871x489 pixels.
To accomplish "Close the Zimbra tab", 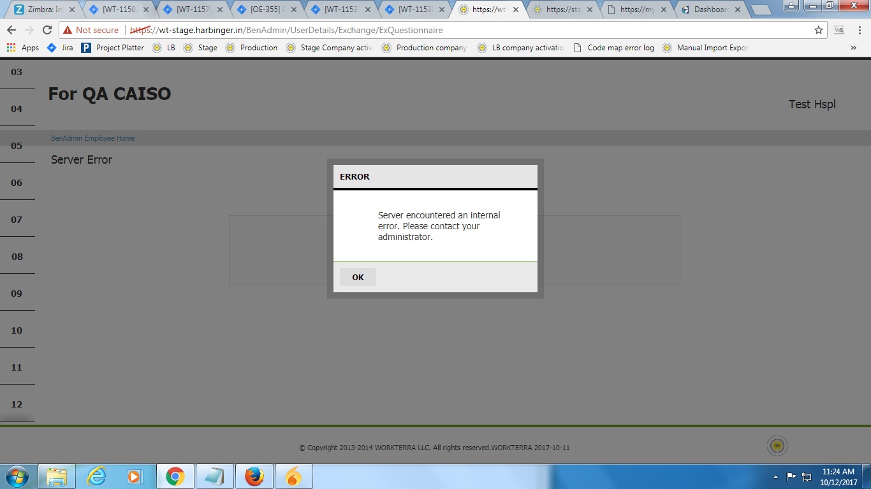I will (x=71, y=10).
